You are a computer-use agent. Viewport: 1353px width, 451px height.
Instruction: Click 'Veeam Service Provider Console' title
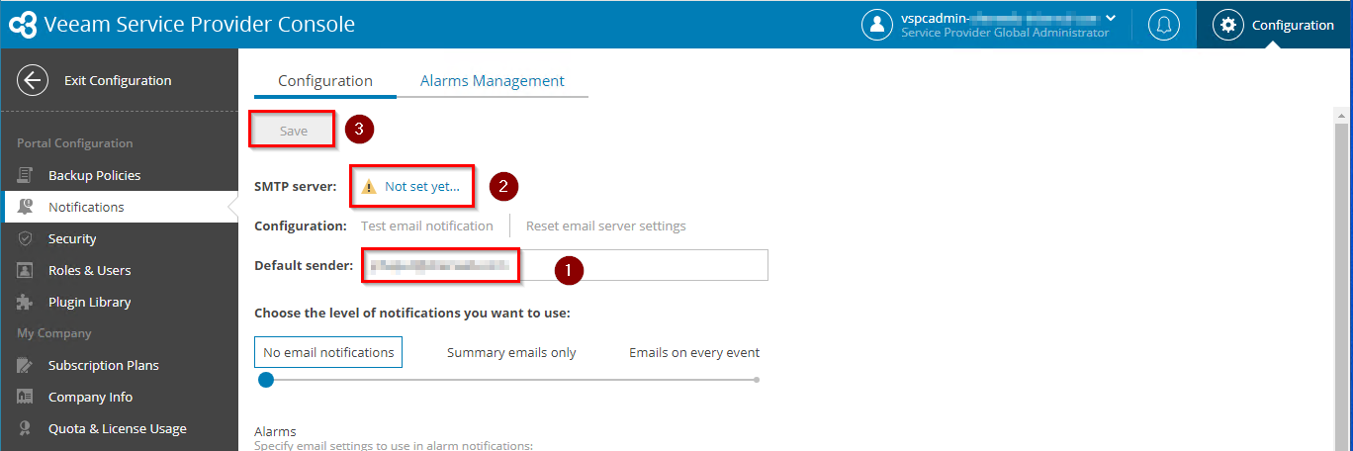pyautogui.click(x=200, y=25)
